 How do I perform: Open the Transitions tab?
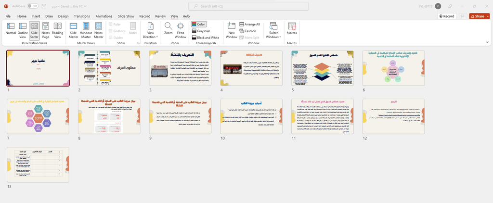coord(82,16)
